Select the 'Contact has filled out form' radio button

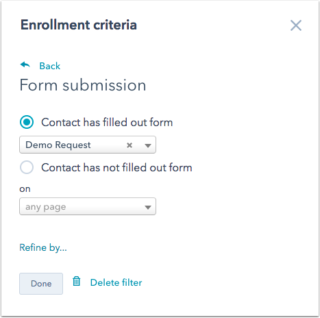27,122
